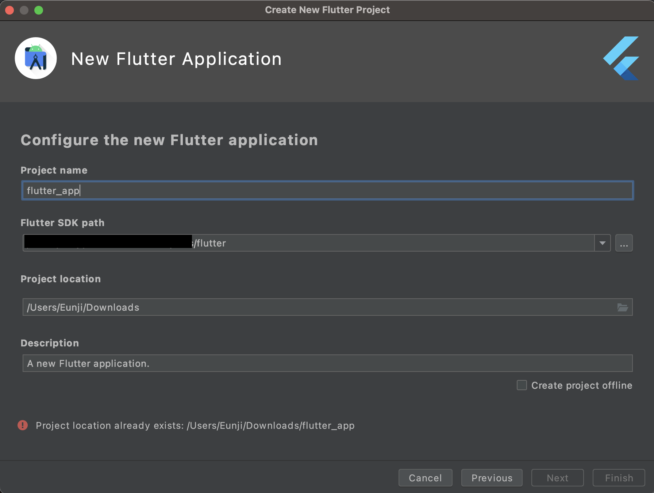Viewport: 654px width, 493px height.
Task: Click the Finish button
Action: (619, 478)
